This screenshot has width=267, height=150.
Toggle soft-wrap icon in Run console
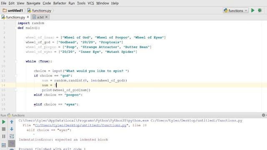(x=12, y=136)
